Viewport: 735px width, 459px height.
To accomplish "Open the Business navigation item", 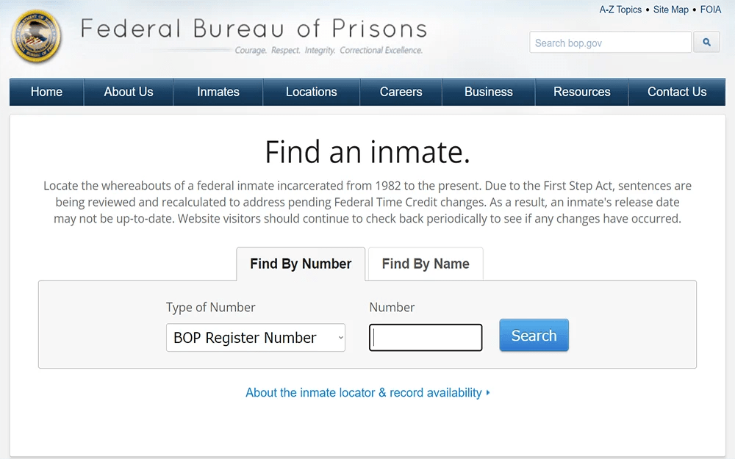I will tap(489, 92).
